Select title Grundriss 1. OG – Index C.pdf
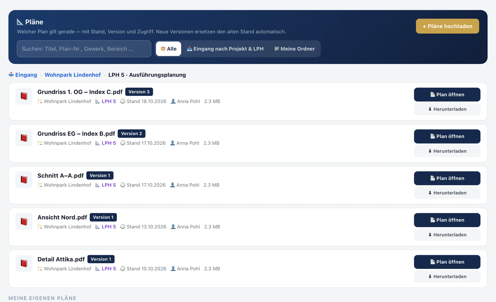The width and height of the screenshot is (496, 302). tap(80, 92)
